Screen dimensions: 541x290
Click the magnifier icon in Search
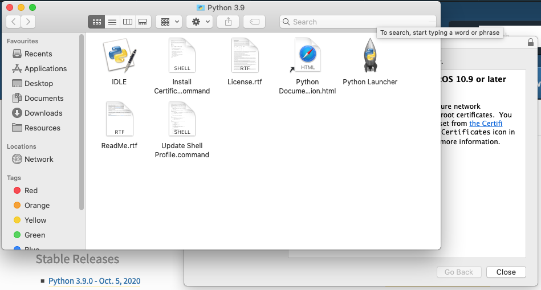(x=286, y=22)
